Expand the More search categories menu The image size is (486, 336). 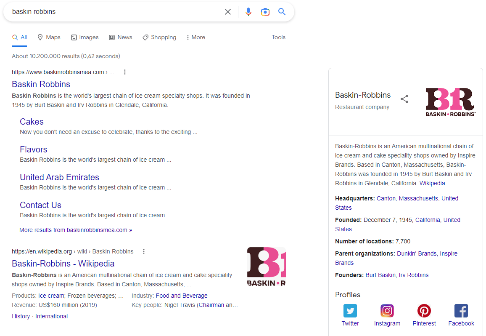tap(195, 37)
